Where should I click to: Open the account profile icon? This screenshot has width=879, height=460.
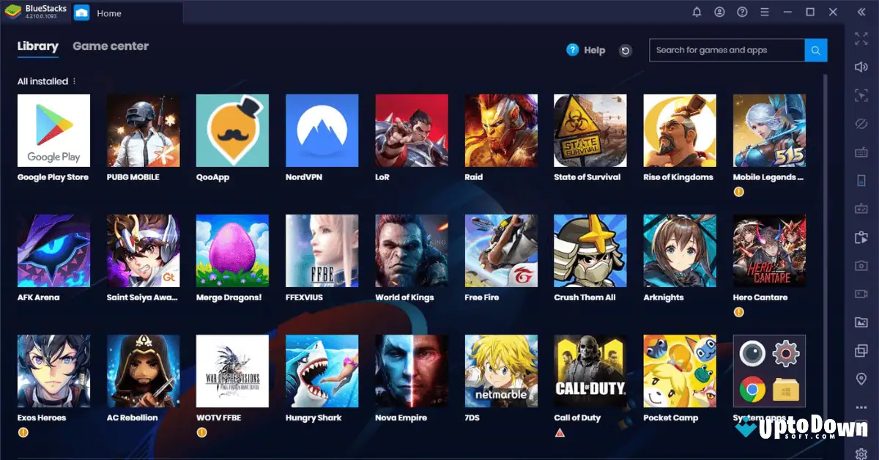click(719, 12)
